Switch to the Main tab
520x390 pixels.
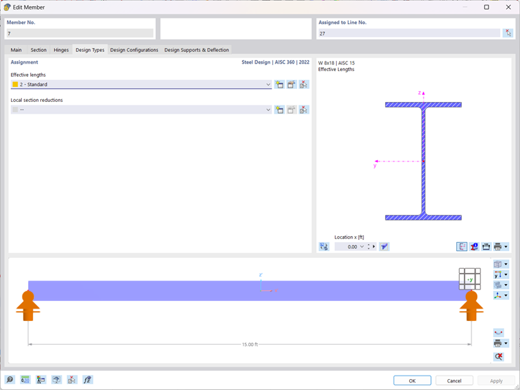pyautogui.click(x=16, y=50)
